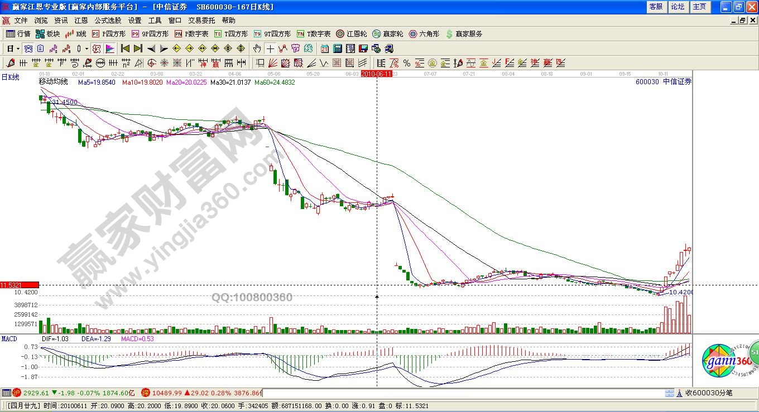Open the 交易委托 menu

point(201,20)
